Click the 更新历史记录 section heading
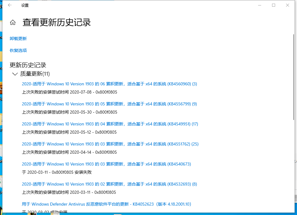 pyautogui.click(x=28, y=65)
